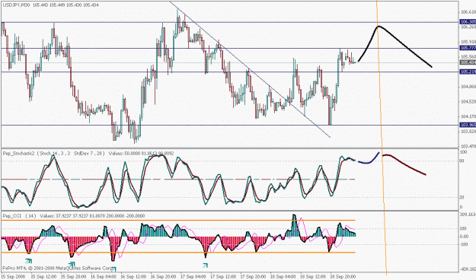The image size is (476, 280).
Task: Click the 15 Sep 20:00 time axis label
Action: point(73,277)
